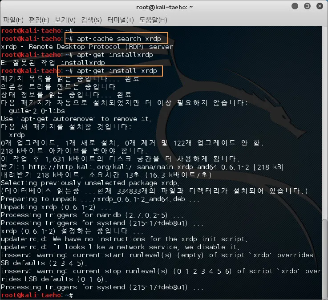The width and height of the screenshot is (328, 300).
Task: Click the '0개 업그레이드, 1개 새로 설치' summary line
Action: (132, 143)
